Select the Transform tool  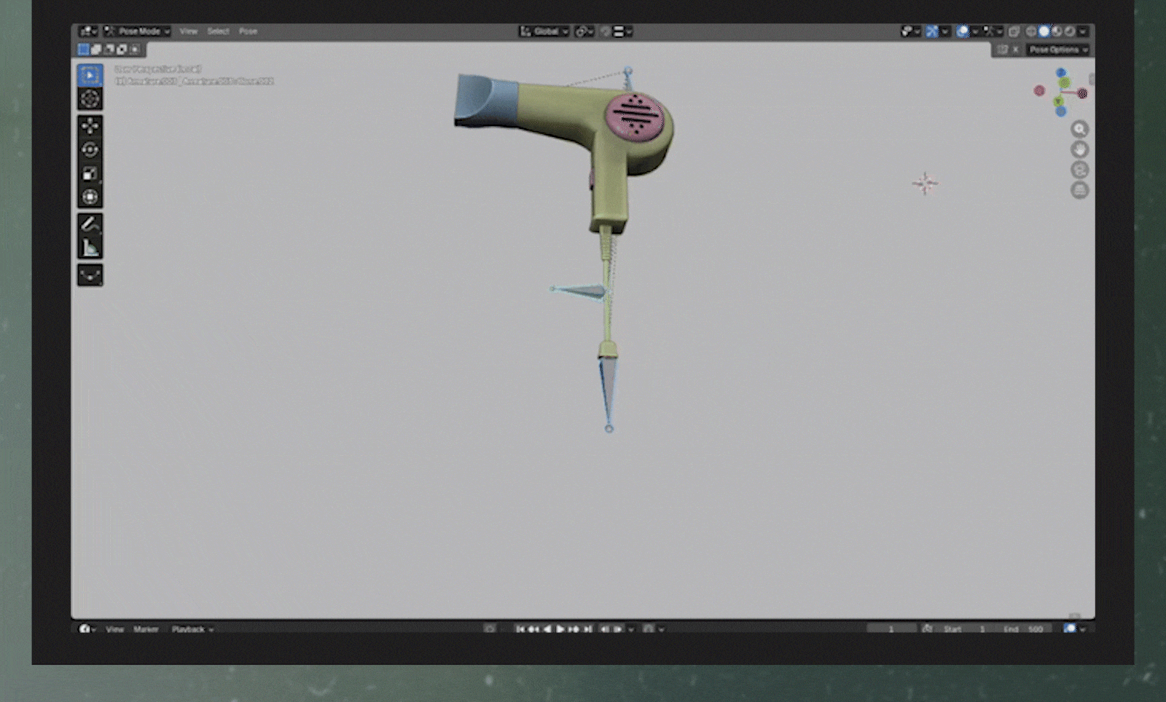[90, 197]
